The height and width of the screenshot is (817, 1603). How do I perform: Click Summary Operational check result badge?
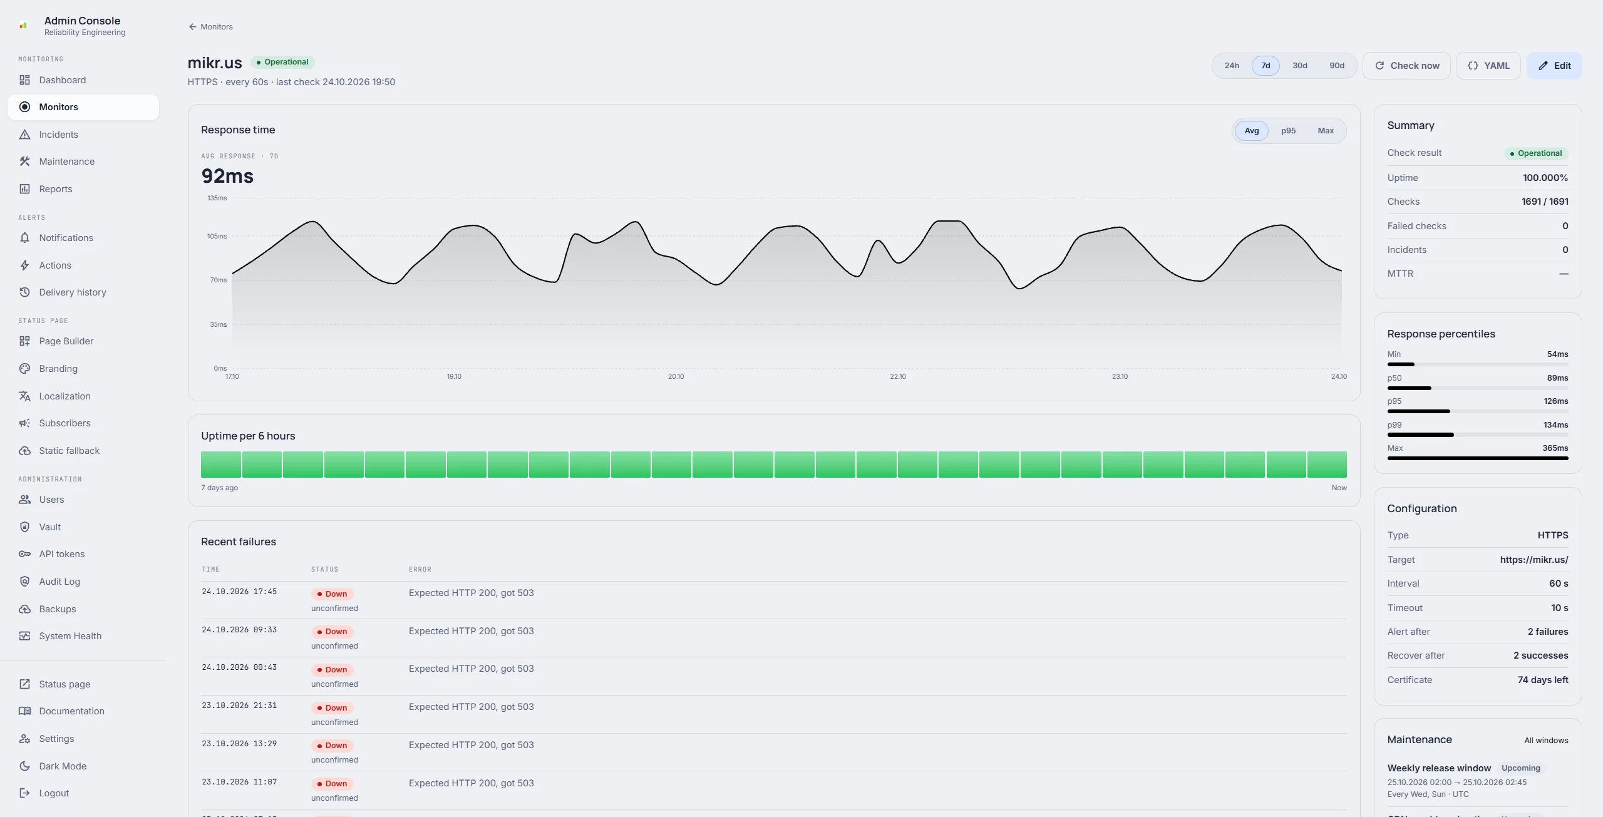[1536, 153]
